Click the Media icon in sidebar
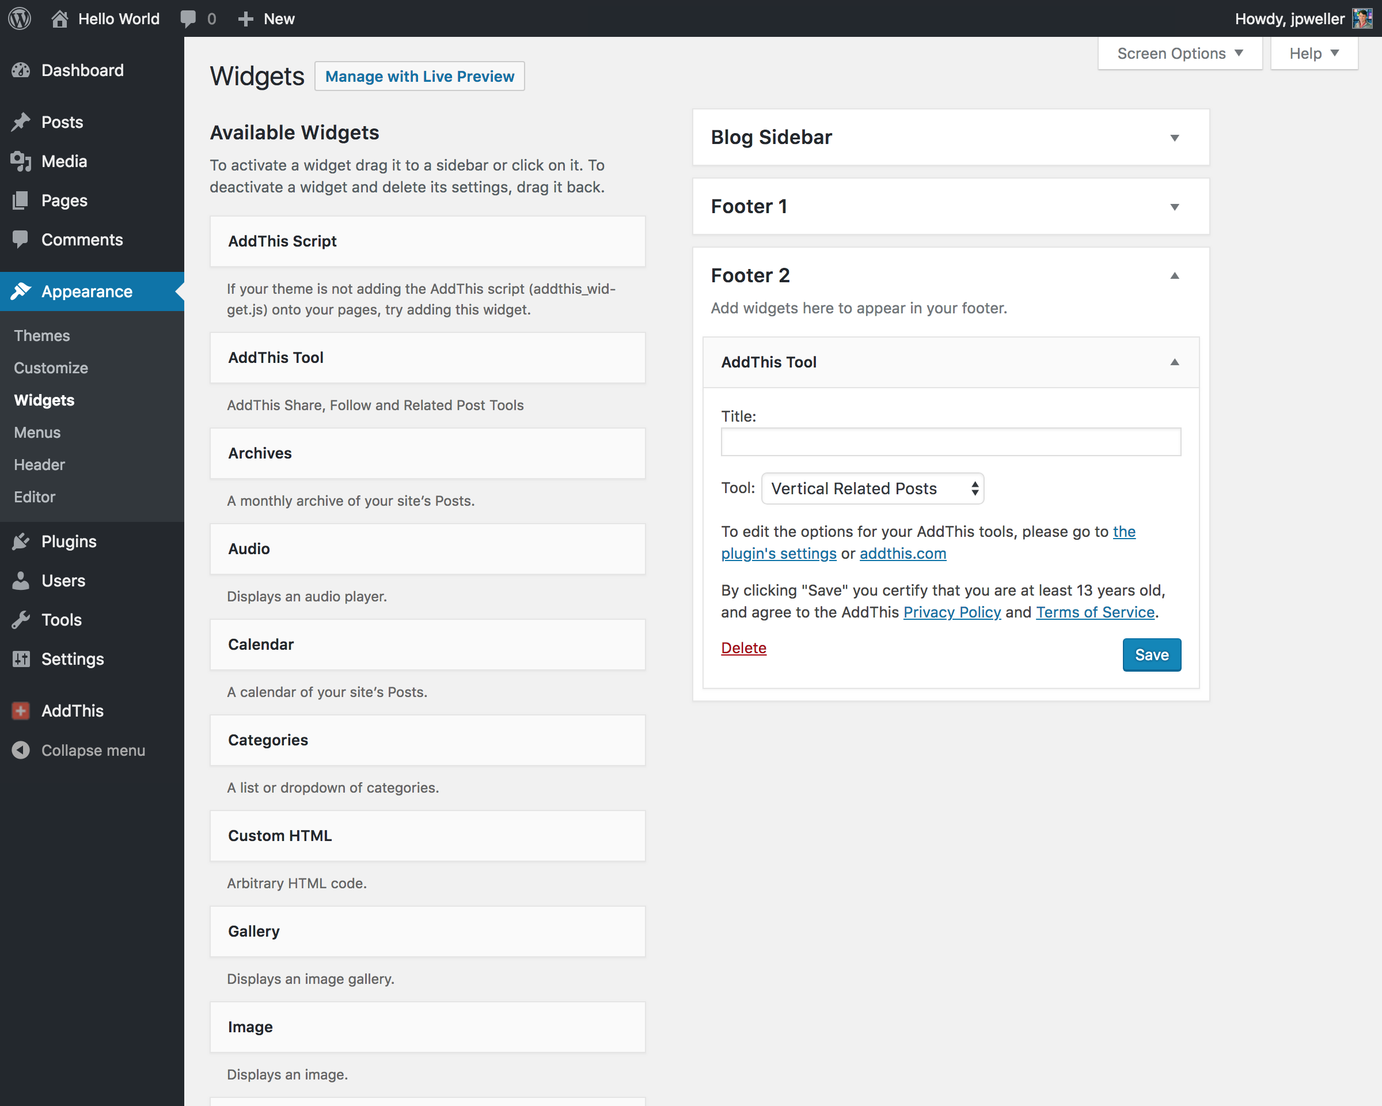This screenshot has width=1382, height=1106. click(21, 161)
